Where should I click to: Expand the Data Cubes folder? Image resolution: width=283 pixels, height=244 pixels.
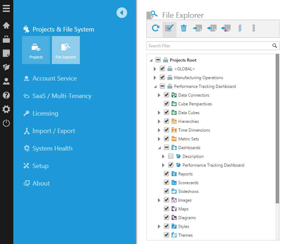(x=159, y=113)
